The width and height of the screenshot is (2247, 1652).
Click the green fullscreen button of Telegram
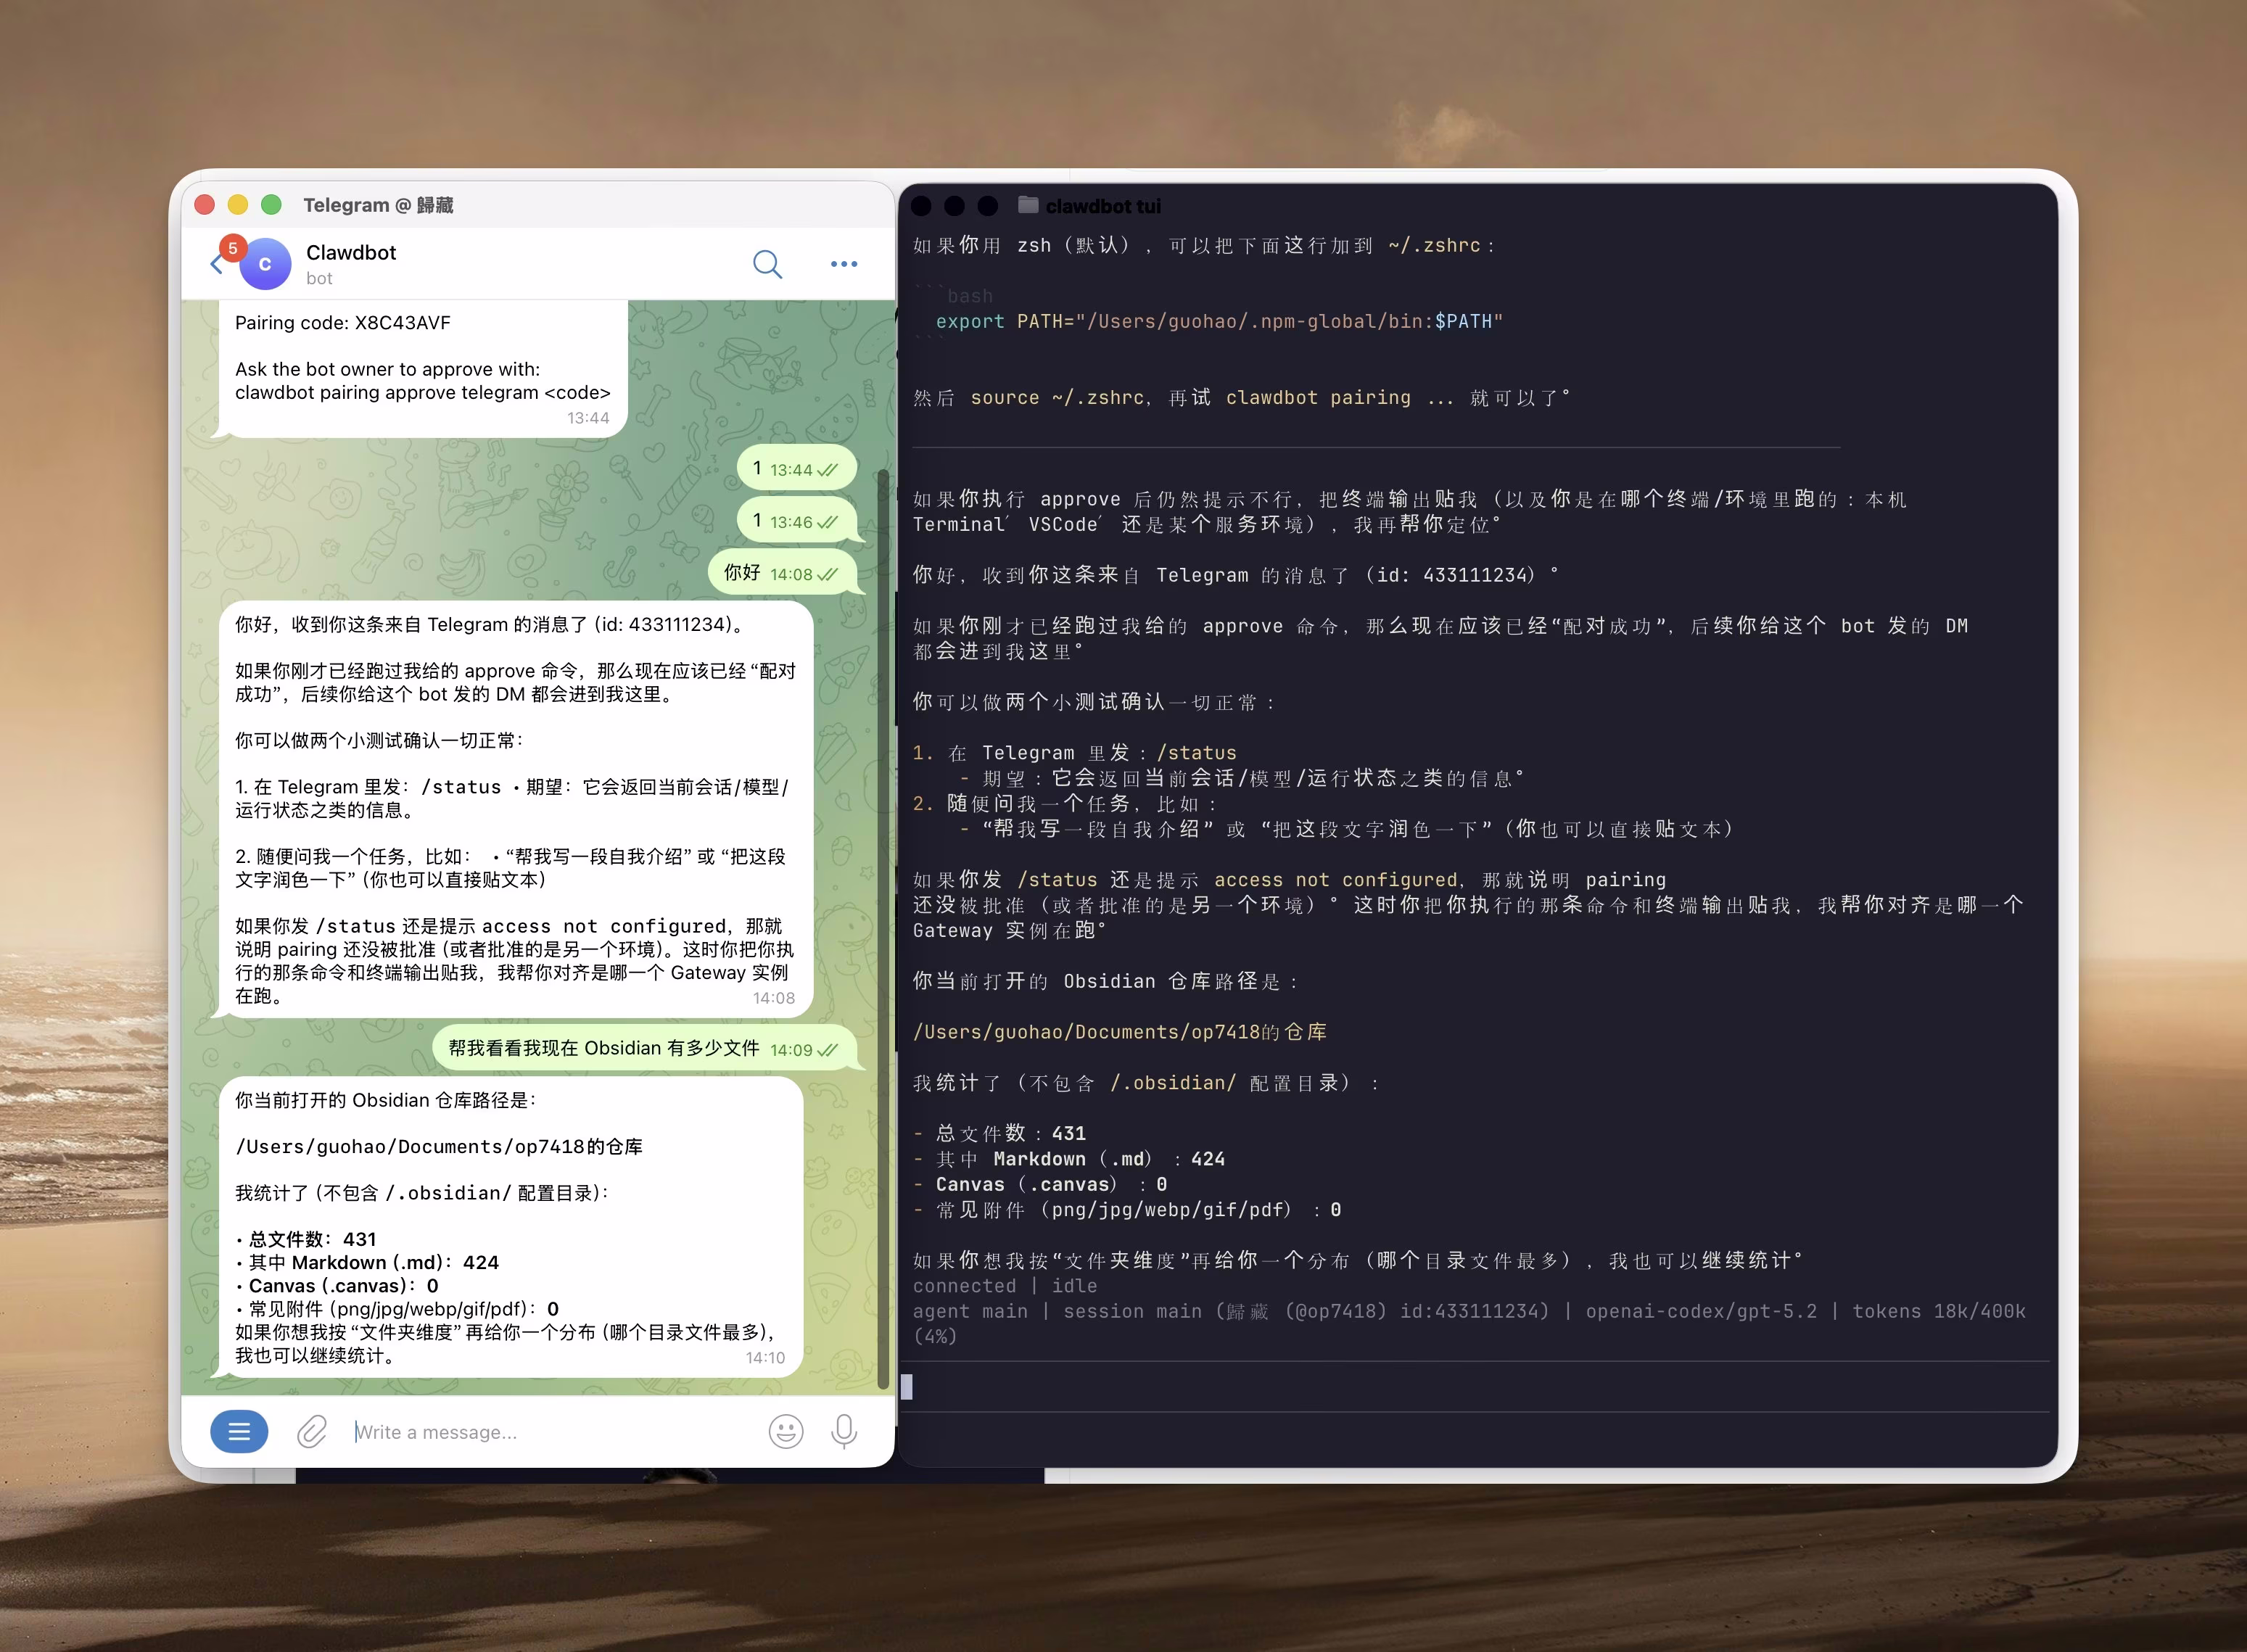pos(271,205)
